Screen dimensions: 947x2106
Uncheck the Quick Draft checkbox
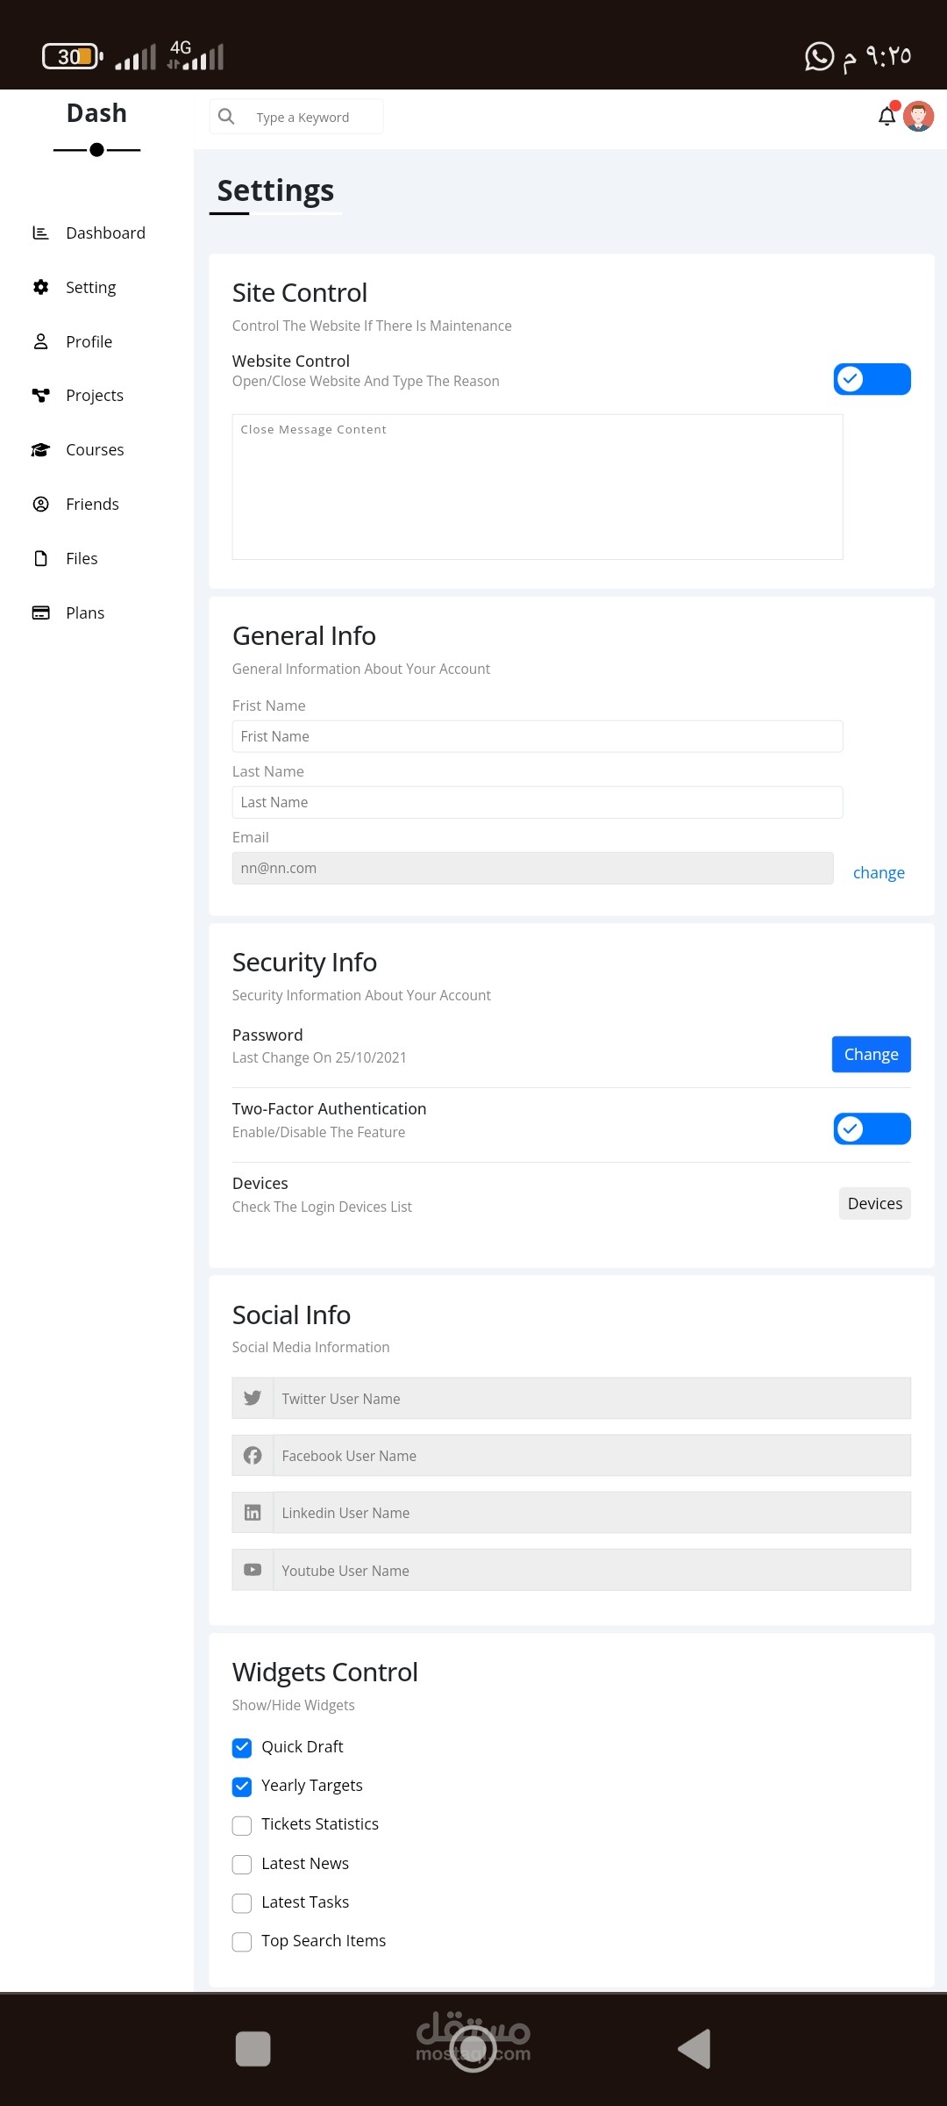[x=242, y=1747]
